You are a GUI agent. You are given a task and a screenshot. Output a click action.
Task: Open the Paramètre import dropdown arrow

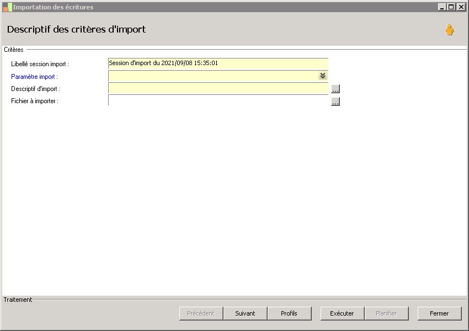[322, 76]
